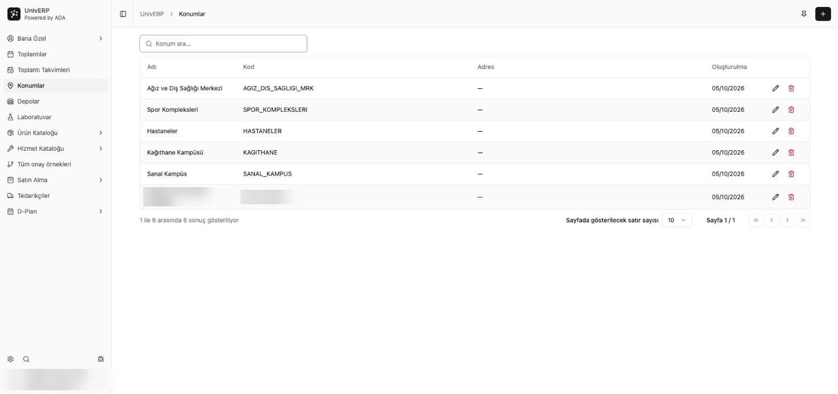
Task: Edit the Spor Kompleksleri location
Action: [x=775, y=110]
